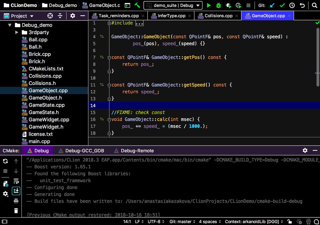Collapse the Debug_demo project root
320x225 pixels.
10,25
